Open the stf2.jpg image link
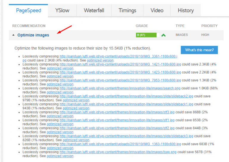The image size is (229, 162). pos(117,128)
